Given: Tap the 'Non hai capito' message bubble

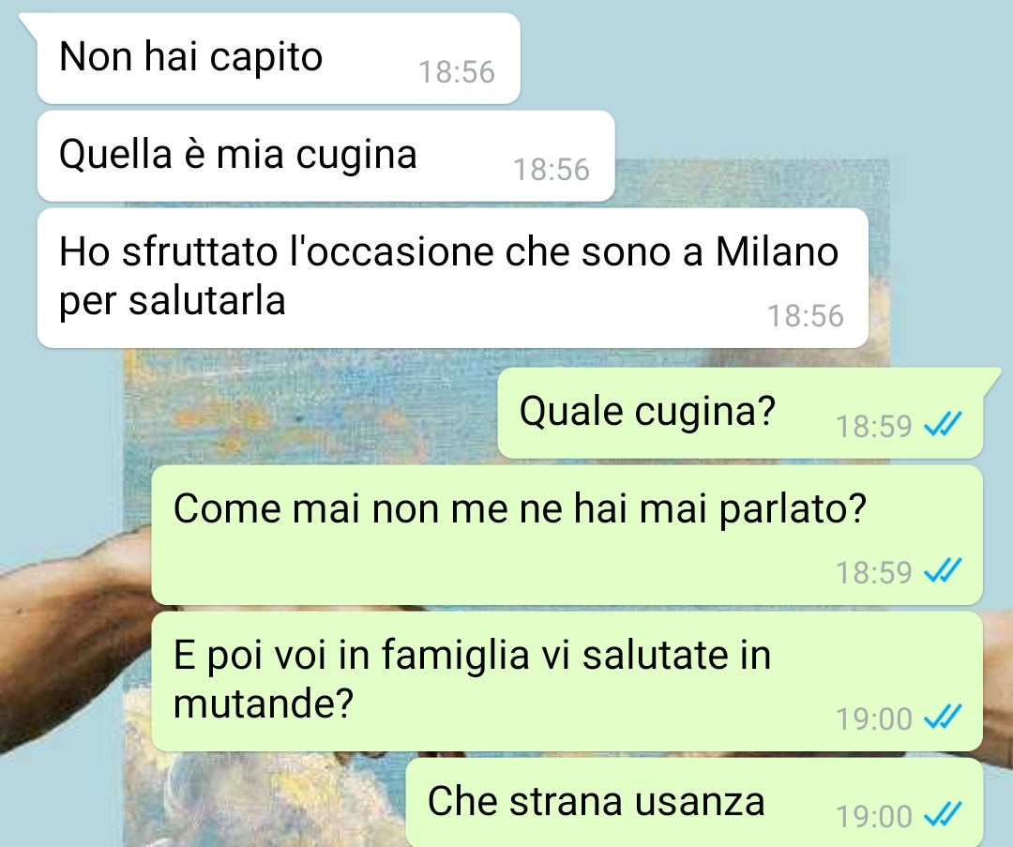Looking at the screenshot, I should coord(279,58).
